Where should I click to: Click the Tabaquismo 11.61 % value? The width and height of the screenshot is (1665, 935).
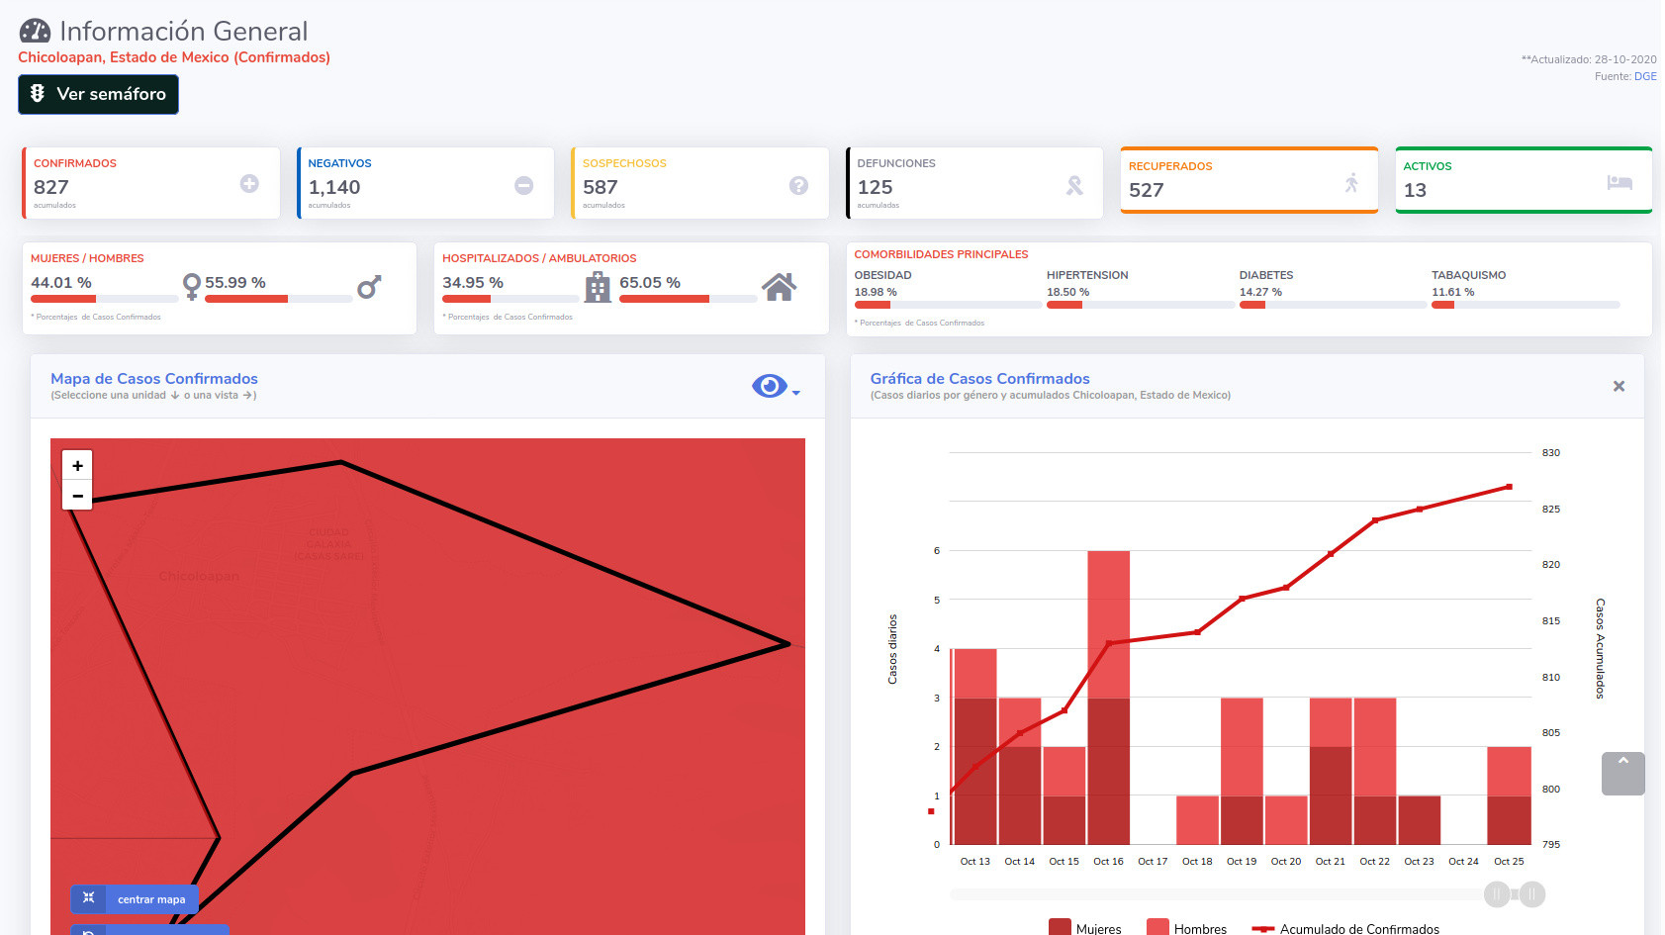click(1452, 292)
